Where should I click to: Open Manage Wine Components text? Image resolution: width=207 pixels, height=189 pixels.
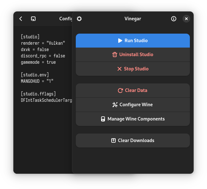tap(136, 119)
